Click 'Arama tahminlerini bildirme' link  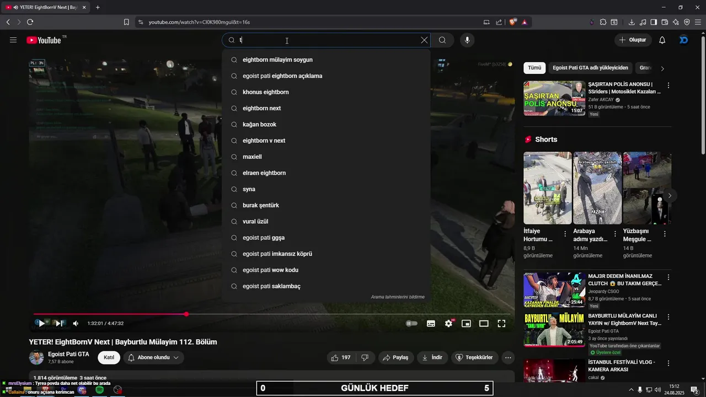point(398,297)
